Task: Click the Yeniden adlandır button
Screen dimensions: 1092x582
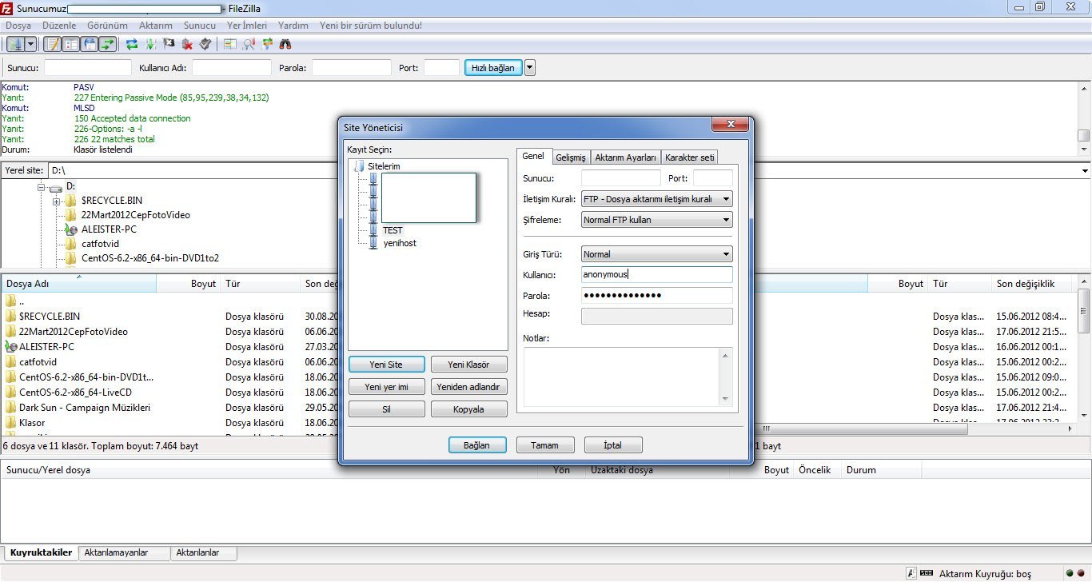Action: [x=468, y=387]
